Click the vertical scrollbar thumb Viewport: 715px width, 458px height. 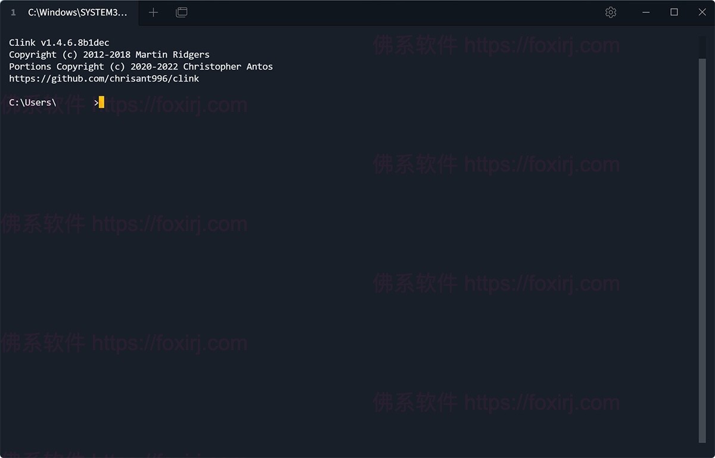point(702,238)
